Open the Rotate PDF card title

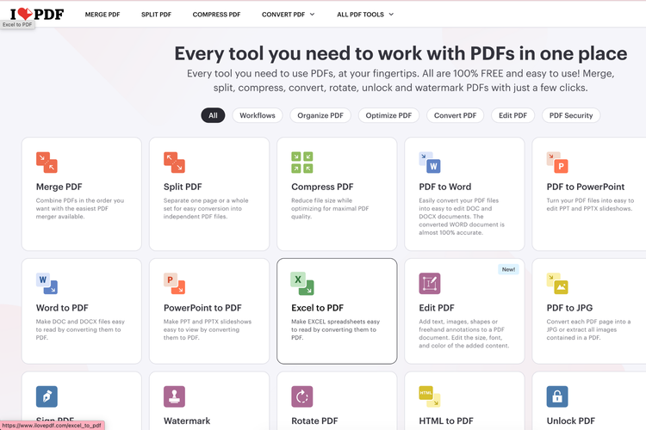tap(314, 421)
